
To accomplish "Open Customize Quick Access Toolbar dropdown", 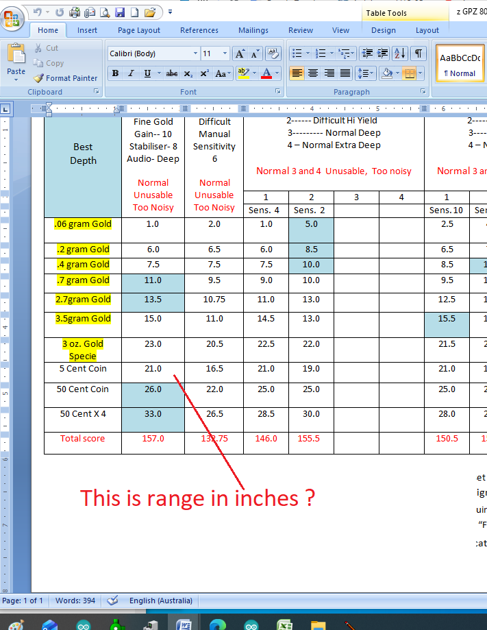I will click(171, 12).
